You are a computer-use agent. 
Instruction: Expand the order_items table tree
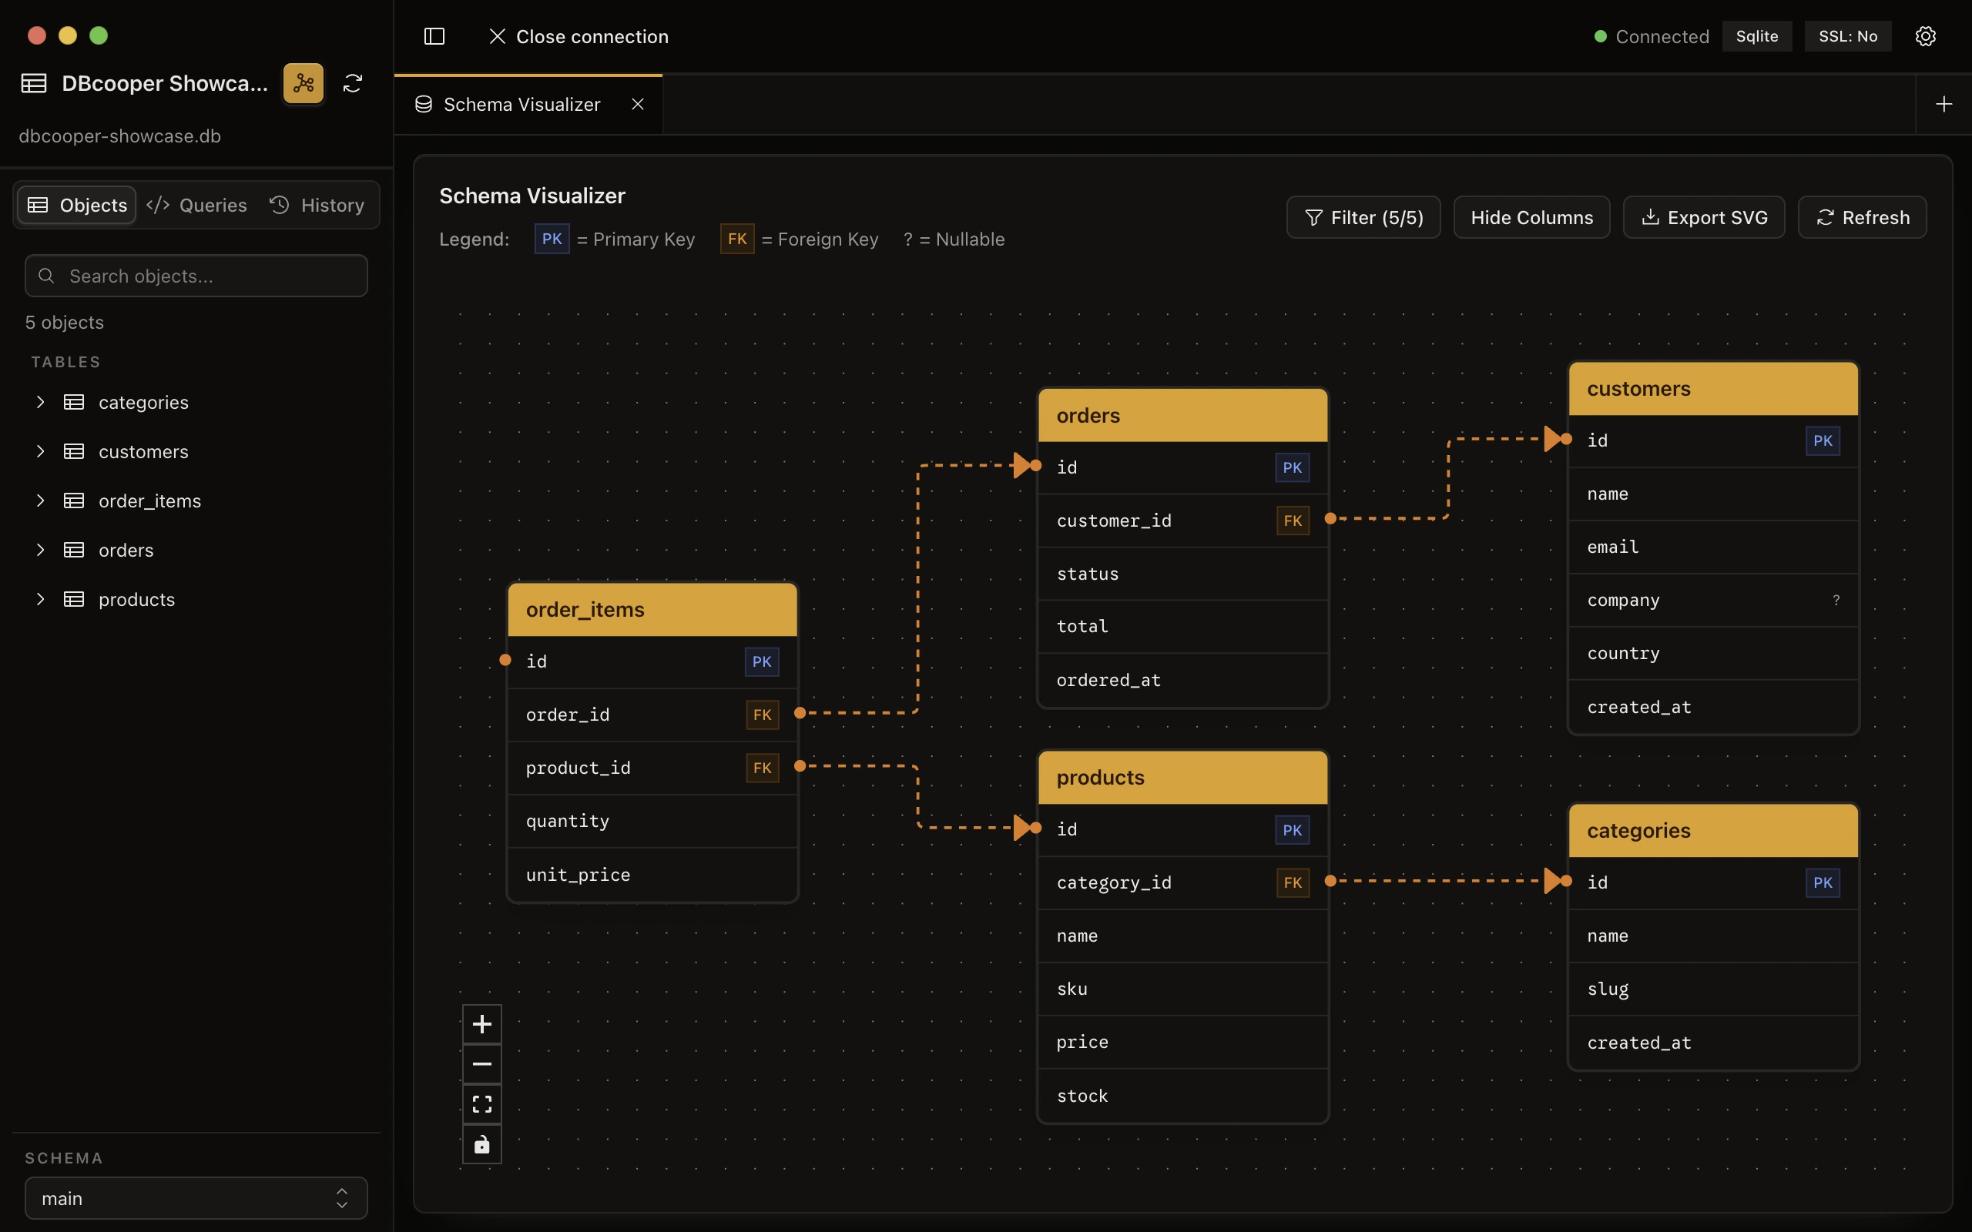[40, 501]
